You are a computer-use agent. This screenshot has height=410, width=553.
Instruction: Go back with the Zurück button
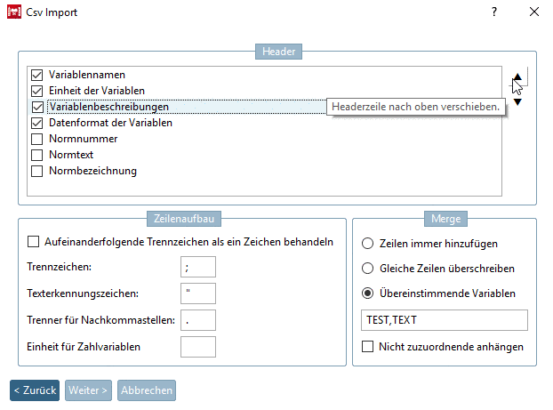pos(35,390)
